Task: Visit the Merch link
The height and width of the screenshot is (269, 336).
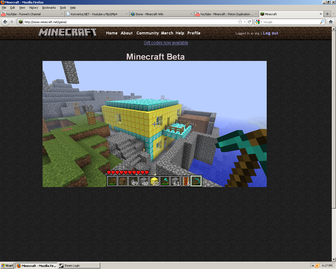Action: 167,33
